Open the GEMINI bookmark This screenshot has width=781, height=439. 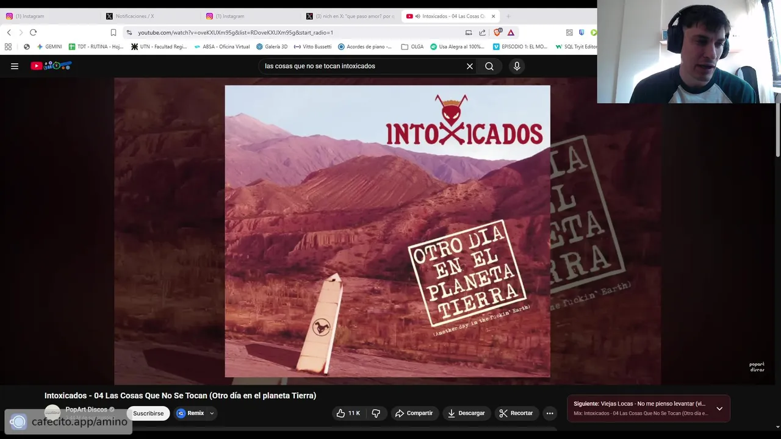point(49,46)
